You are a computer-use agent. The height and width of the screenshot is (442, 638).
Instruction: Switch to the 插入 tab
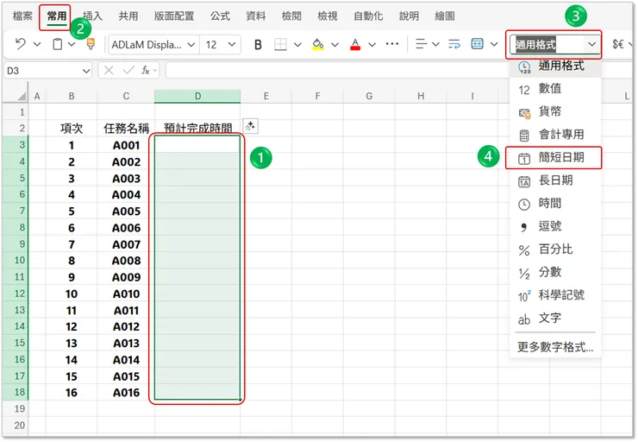(x=92, y=16)
